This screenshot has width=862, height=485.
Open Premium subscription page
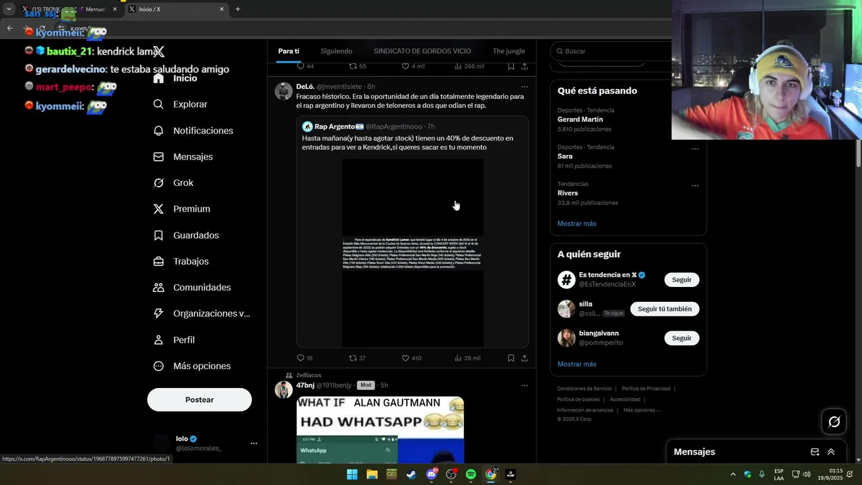[182, 209]
